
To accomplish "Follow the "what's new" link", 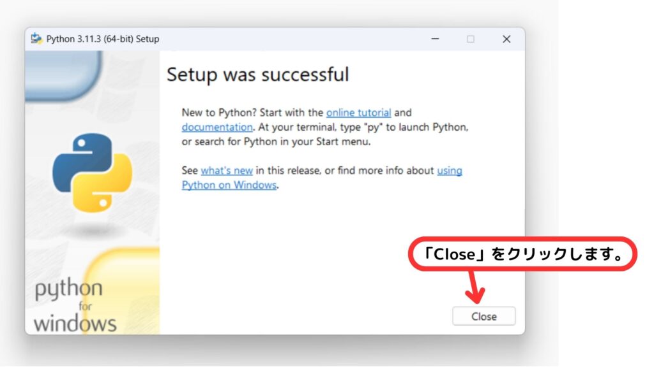I will click(227, 171).
